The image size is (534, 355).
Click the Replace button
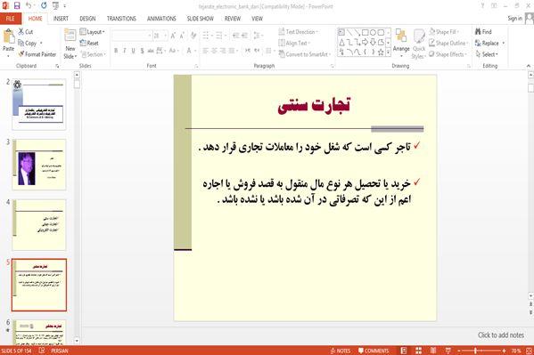(x=489, y=44)
